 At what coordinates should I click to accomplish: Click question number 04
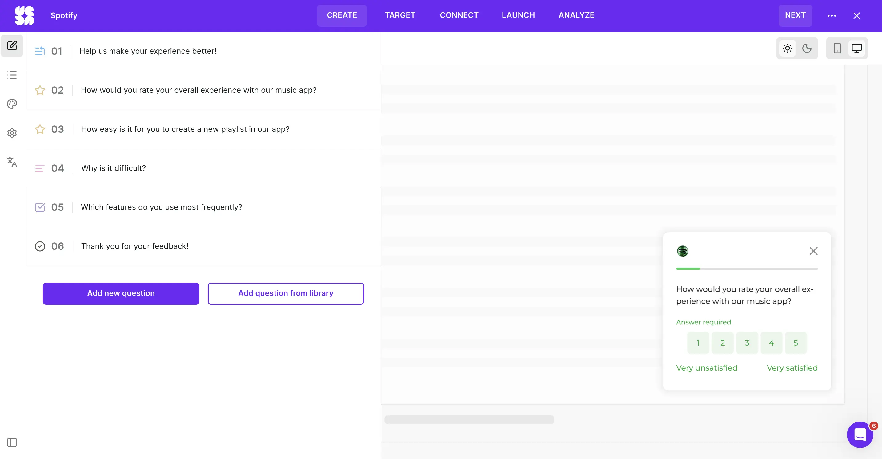pyautogui.click(x=58, y=168)
